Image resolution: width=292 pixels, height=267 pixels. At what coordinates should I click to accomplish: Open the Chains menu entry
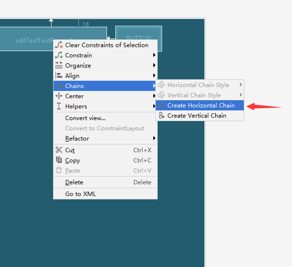click(x=74, y=86)
